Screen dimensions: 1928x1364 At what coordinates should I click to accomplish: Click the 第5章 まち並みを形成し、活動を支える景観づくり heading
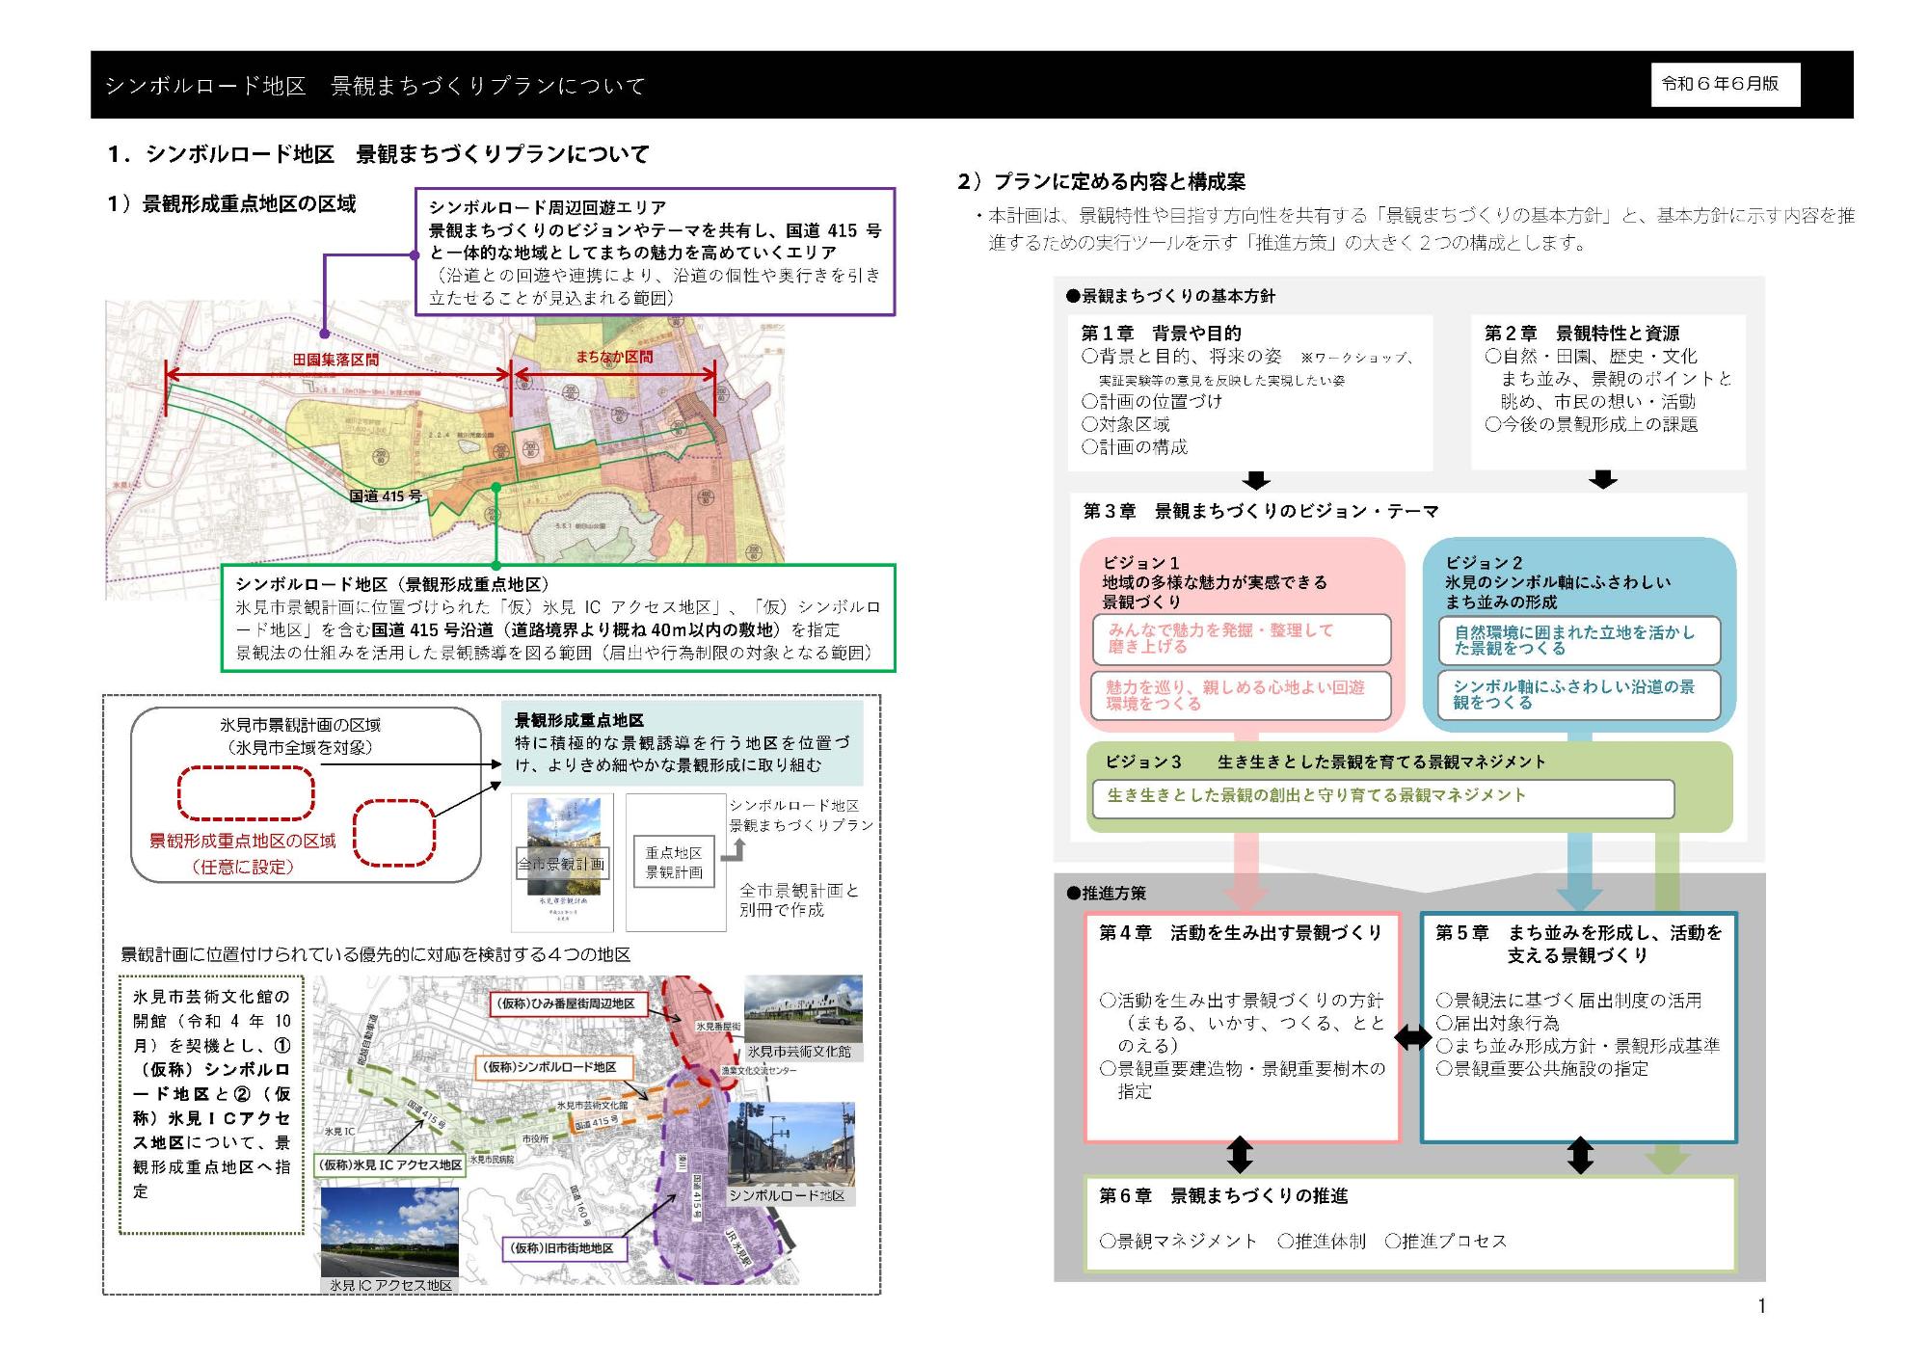point(1578,945)
